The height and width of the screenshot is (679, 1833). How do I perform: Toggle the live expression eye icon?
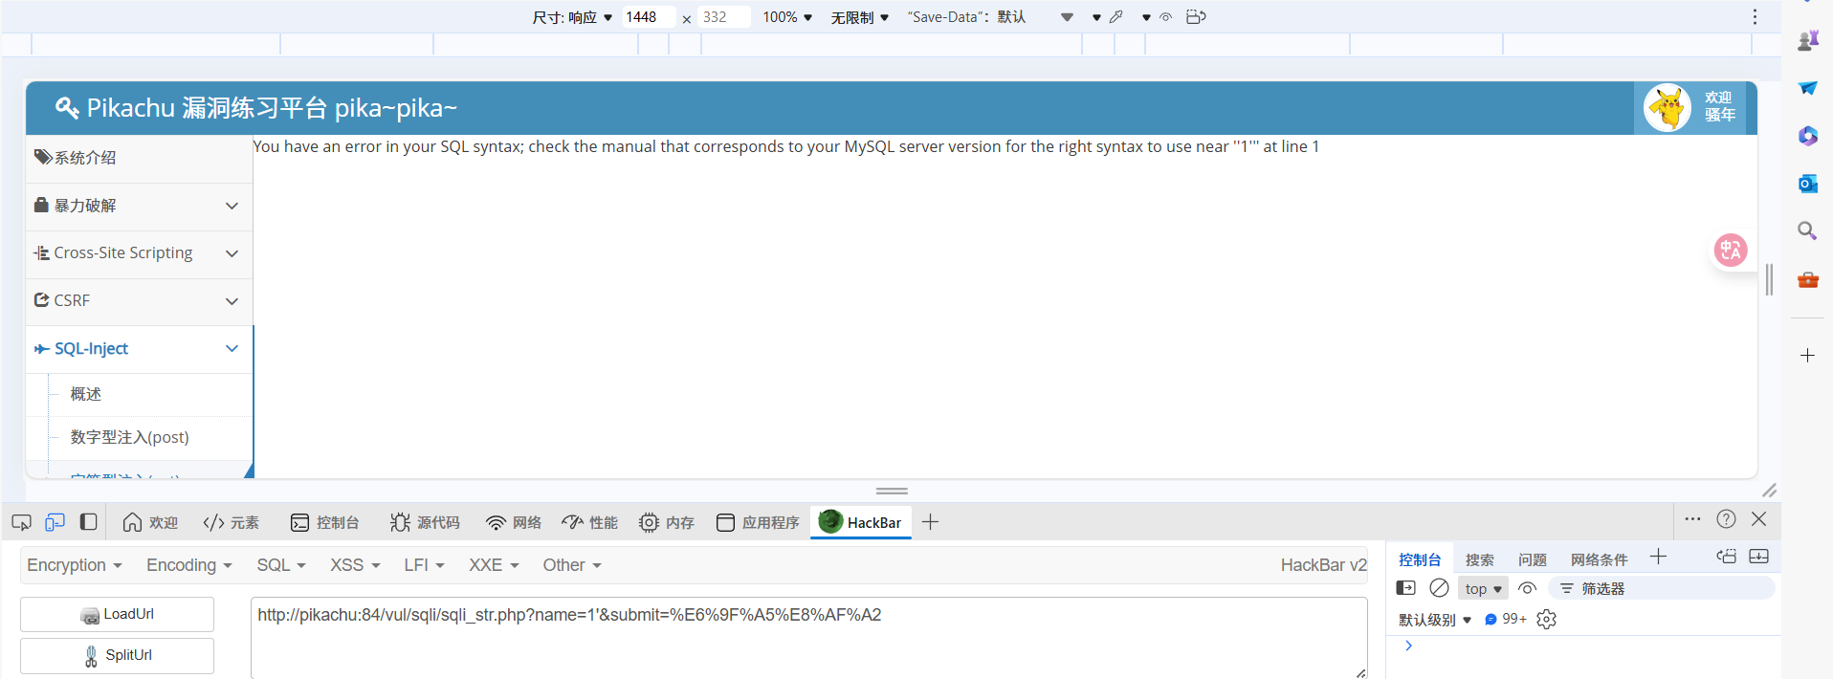click(1527, 588)
